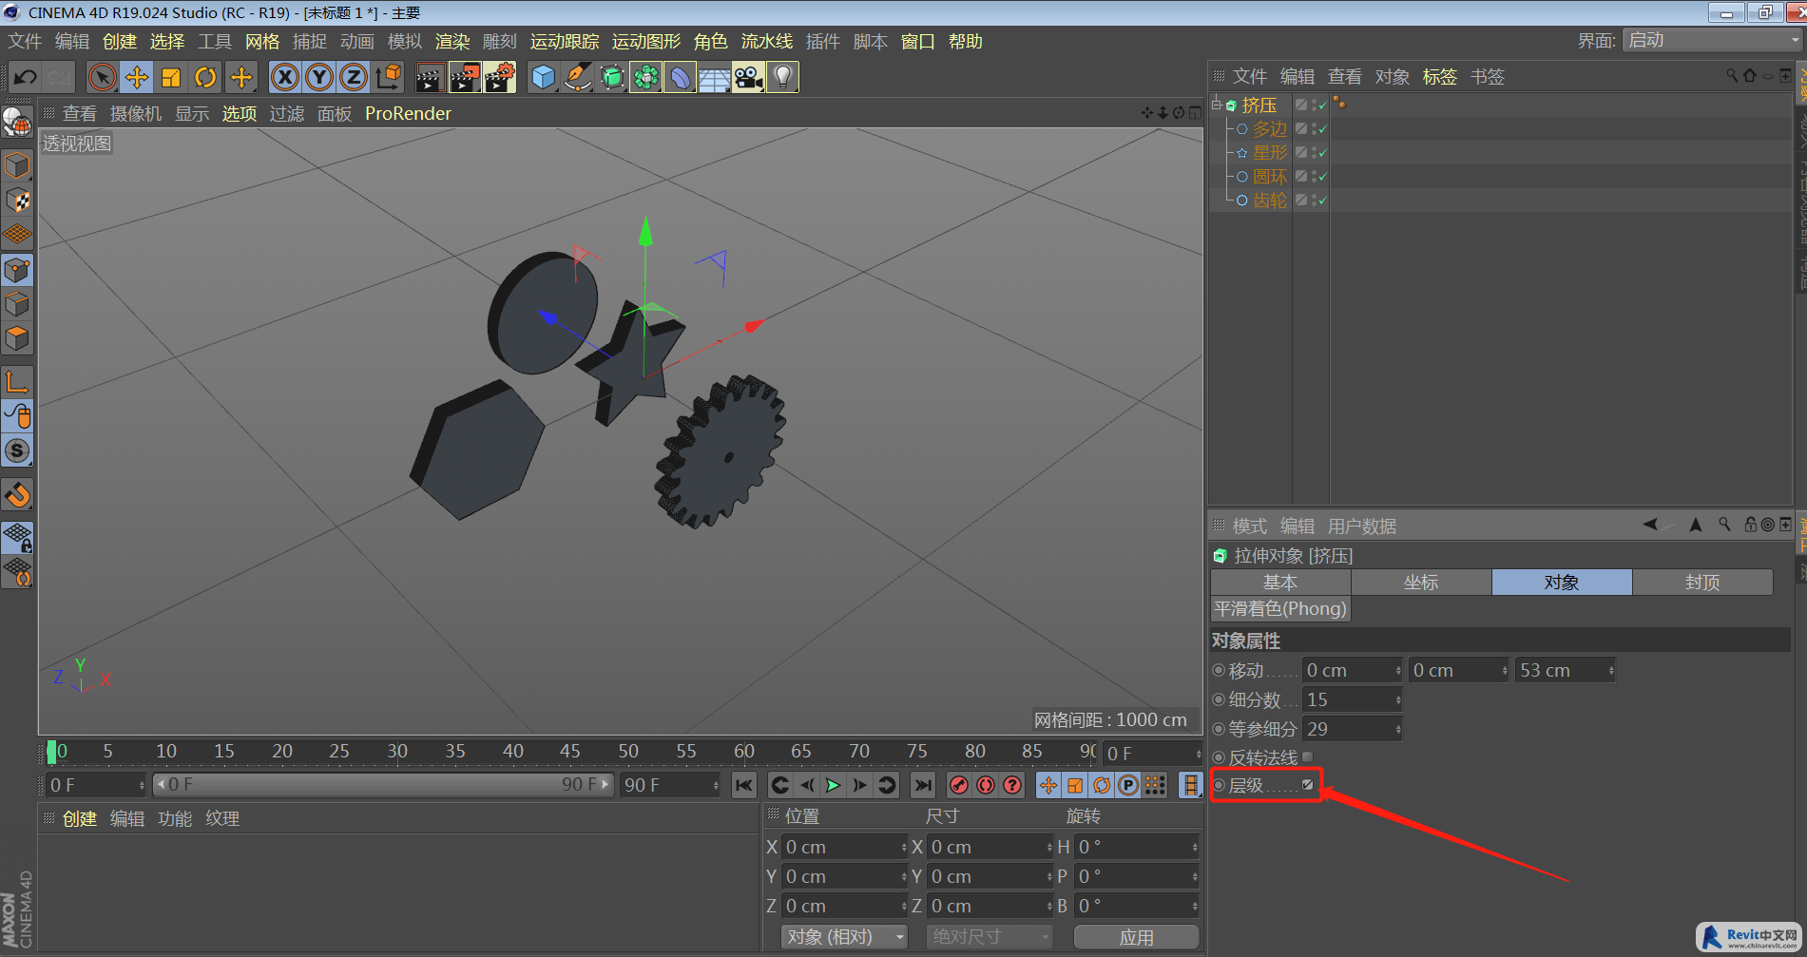
Task: Toggle the 反转法线 checkbox
Action: tap(1308, 757)
